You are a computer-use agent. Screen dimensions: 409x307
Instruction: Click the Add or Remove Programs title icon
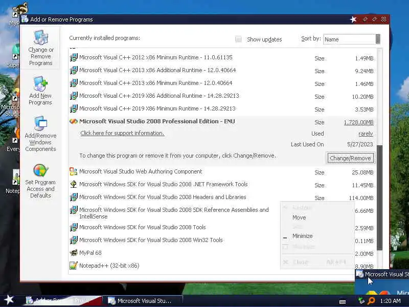[x=25, y=19]
